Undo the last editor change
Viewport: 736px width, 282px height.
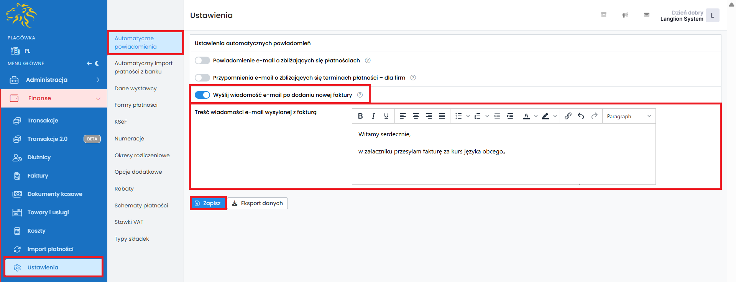(581, 116)
